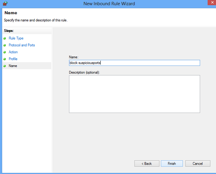Cancel the New Inbound Rule Wizard
The width and height of the screenshot is (216, 174).
[x=198, y=163]
